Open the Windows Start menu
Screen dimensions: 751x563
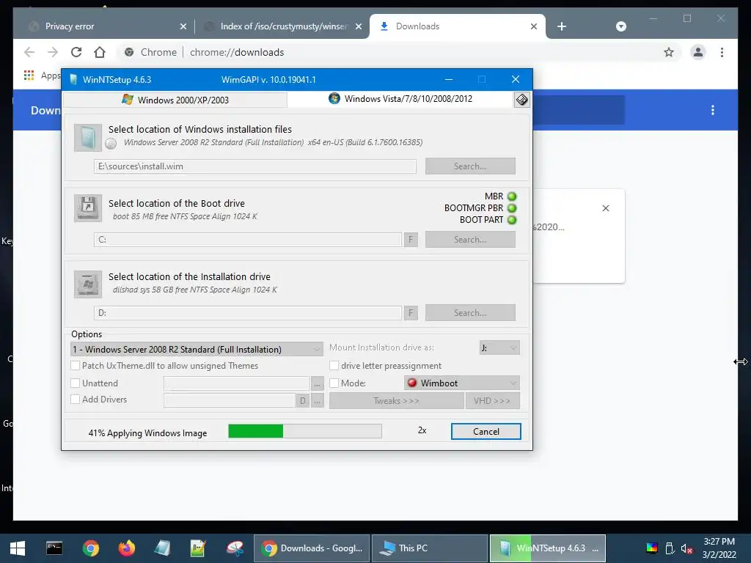click(18, 548)
